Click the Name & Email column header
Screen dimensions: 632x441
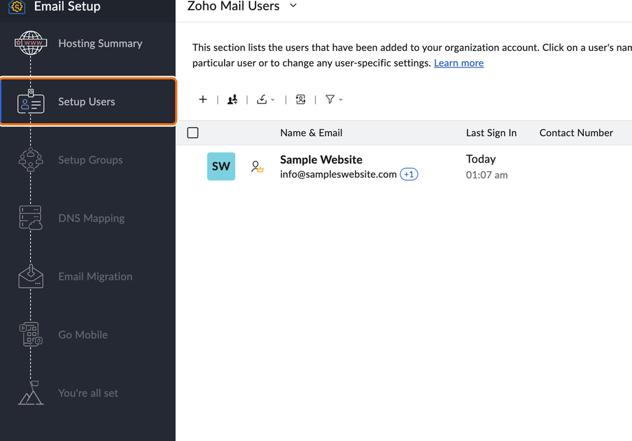pos(311,133)
